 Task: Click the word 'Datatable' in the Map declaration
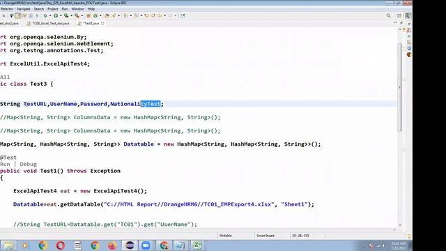click(139, 144)
